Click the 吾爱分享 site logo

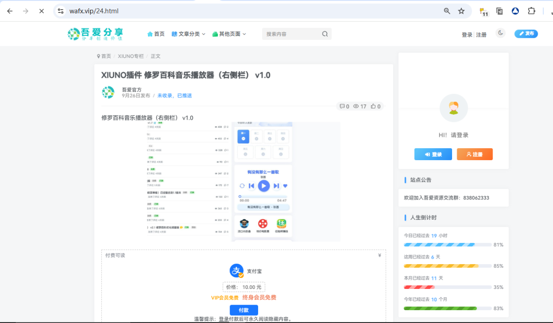pos(95,34)
